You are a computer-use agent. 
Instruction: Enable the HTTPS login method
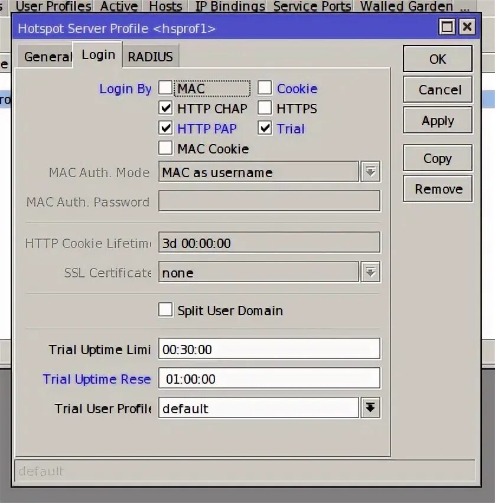pyautogui.click(x=265, y=108)
